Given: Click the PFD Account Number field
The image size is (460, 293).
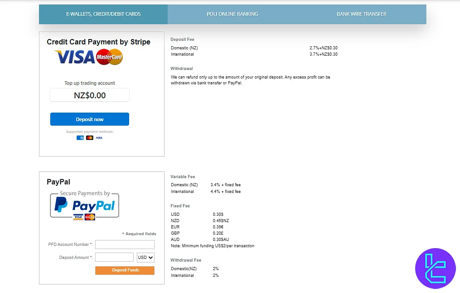Looking at the screenshot, I should pyautogui.click(x=125, y=245).
